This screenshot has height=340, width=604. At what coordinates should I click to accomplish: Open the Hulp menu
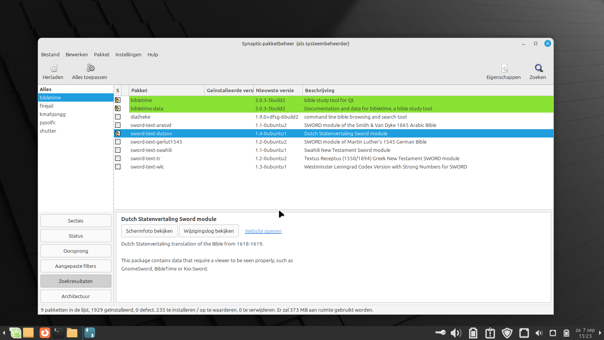pos(153,54)
